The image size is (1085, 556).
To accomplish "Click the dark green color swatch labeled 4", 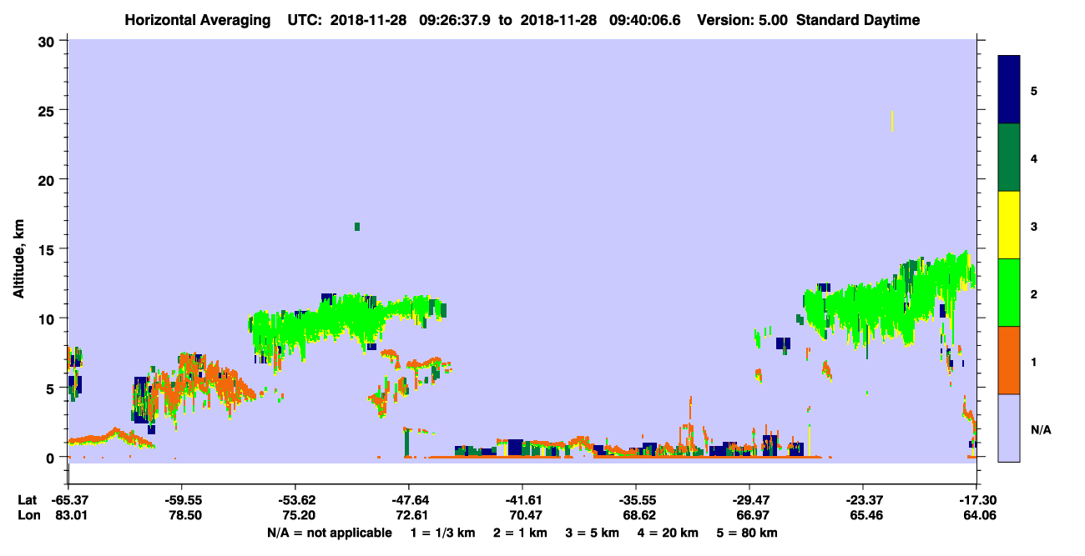I will [1009, 158].
